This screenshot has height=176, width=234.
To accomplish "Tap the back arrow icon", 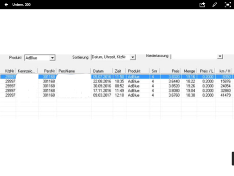I will point(6,5).
